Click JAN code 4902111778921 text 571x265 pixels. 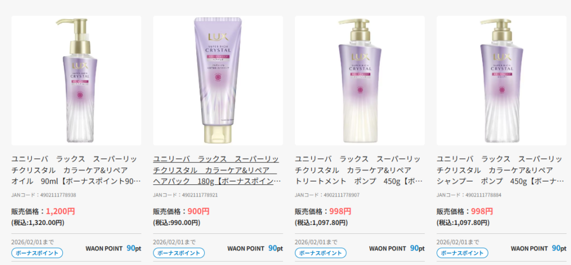pos(185,195)
